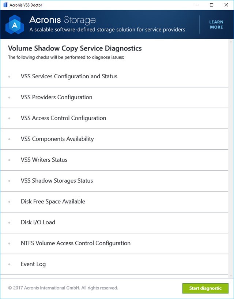Click the bullet beside Disk Free Space Available
This screenshot has height=299, width=234.
click(9, 202)
